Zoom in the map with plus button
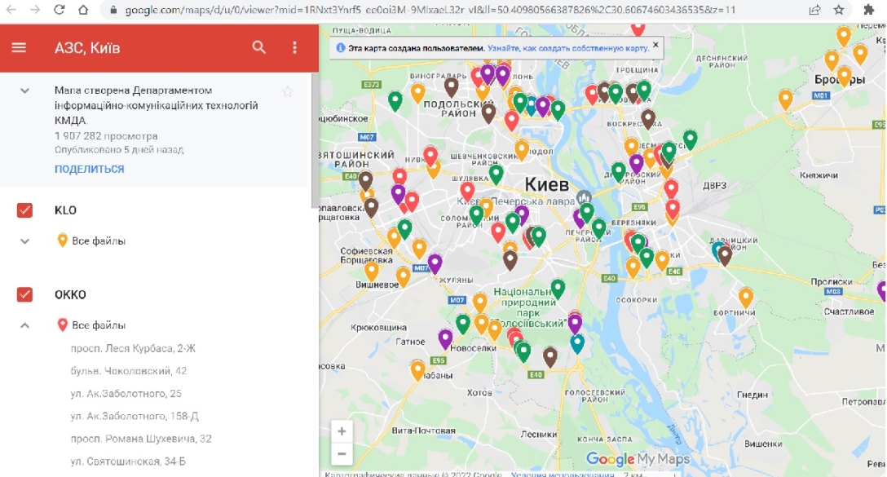 tap(342, 431)
